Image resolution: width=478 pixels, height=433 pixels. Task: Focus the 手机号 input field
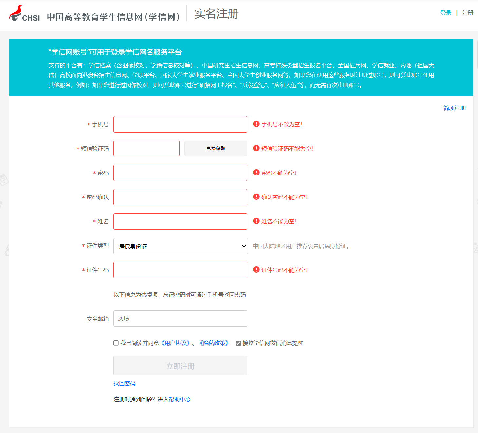point(180,124)
